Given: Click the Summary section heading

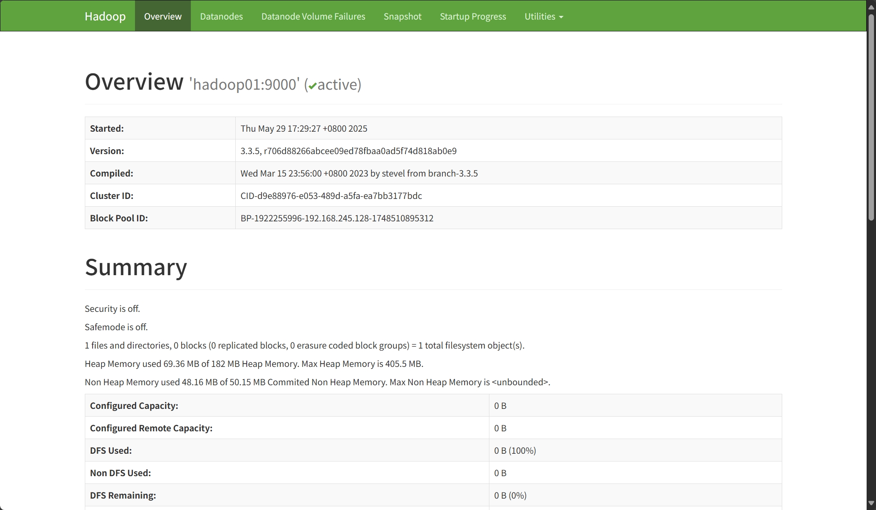Looking at the screenshot, I should pos(136,267).
